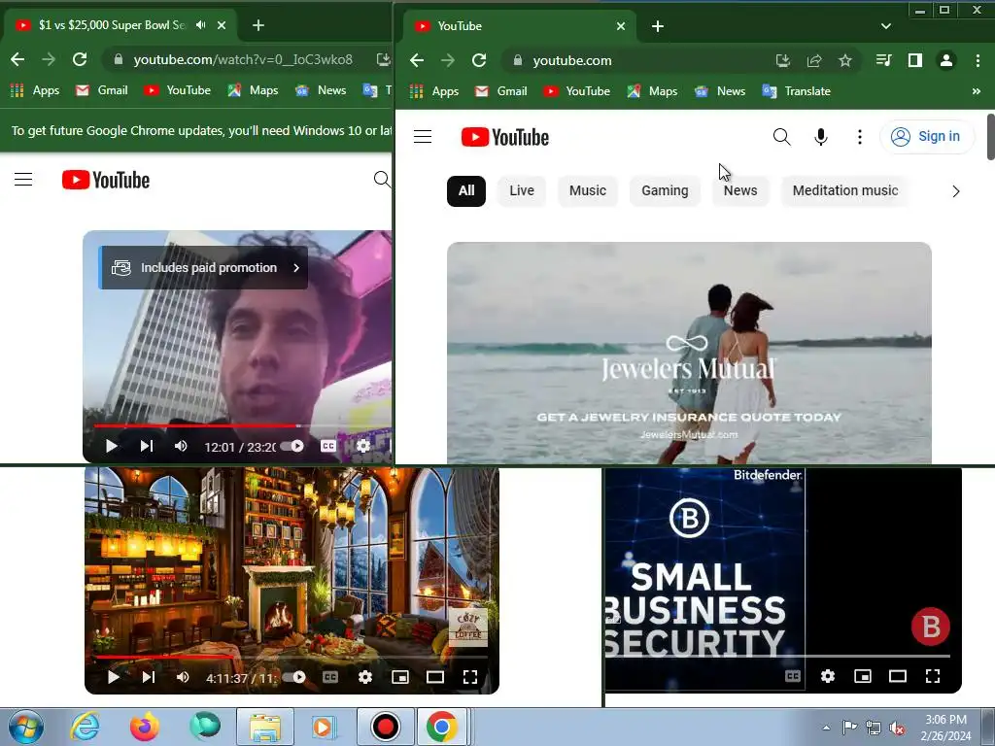Open Chrome side panel icon

click(915, 60)
